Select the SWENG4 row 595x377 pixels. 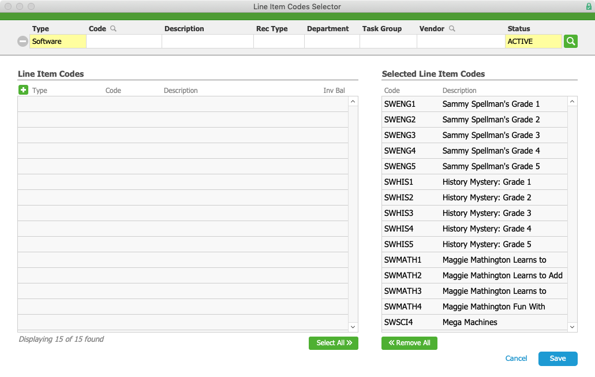point(474,151)
